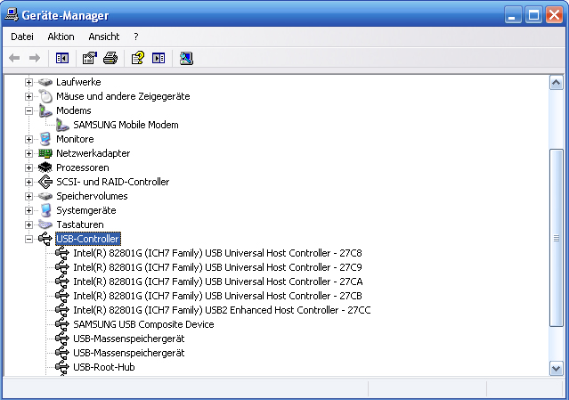
Task: Select the Netzwerkadapter label
Action: [x=93, y=153]
